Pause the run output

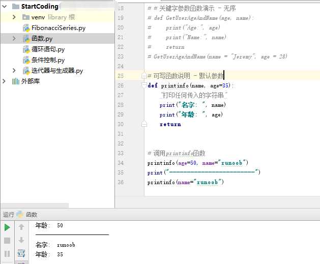[7, 254]
